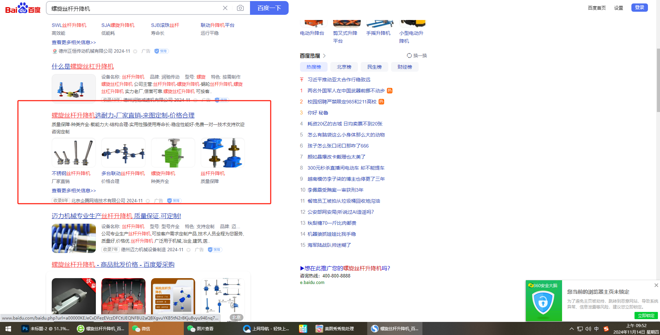Open the 不锈钢丝杆升降机 product thumbnail
Screen dimensions: 660x335
pos(74,153)
